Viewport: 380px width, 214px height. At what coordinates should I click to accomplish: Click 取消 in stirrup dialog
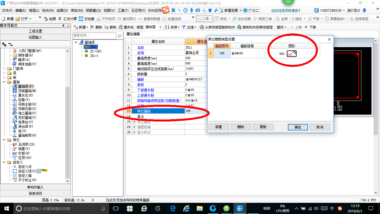[x=320, y=127]
